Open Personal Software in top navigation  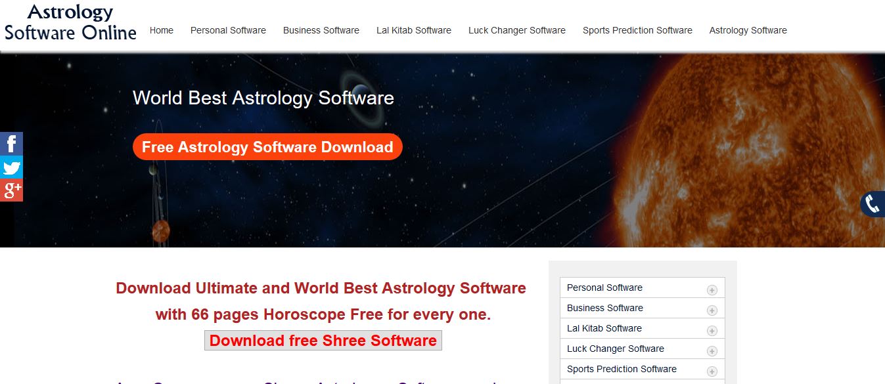click(x=228, y=30)
